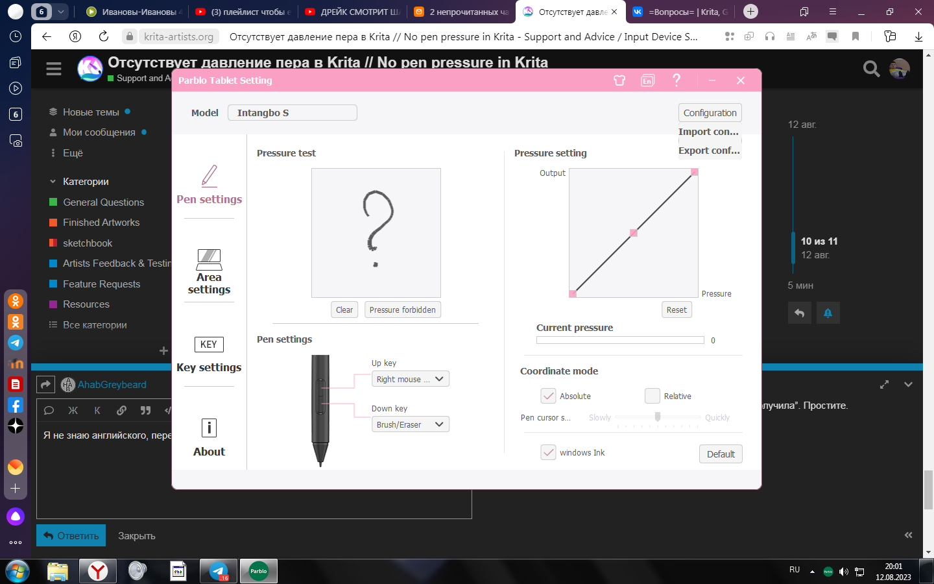
Task: Bookmark this page with the bookmark icon
Action: pyautogui.click(x=856, y=36)
